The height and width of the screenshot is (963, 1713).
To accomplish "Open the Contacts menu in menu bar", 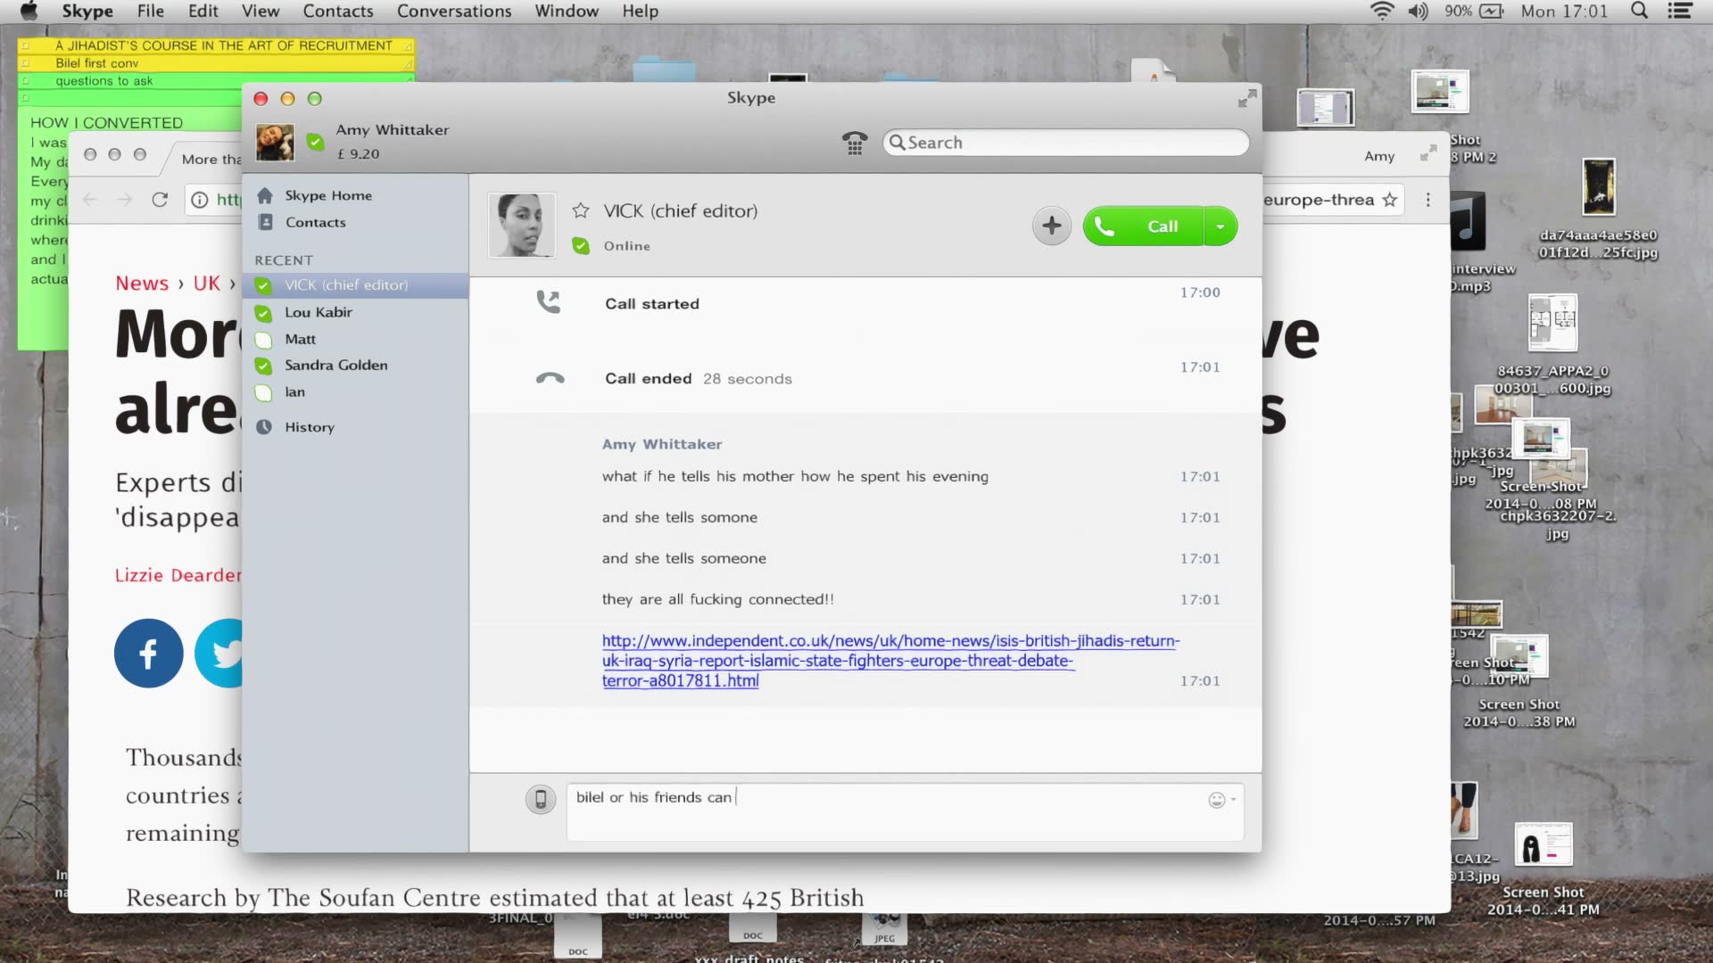I will click(x=338, y=11).
